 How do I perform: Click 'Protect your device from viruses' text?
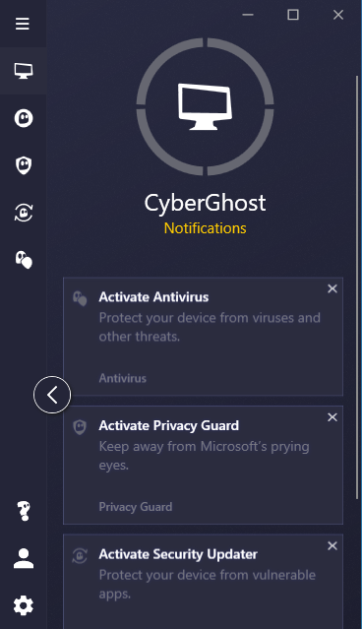[x=210, y=327]
